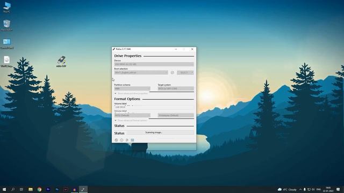The height and width of the screenshot is (193, 344).
Task: Open the File system FAT32 dropdown
Action: 132,115
